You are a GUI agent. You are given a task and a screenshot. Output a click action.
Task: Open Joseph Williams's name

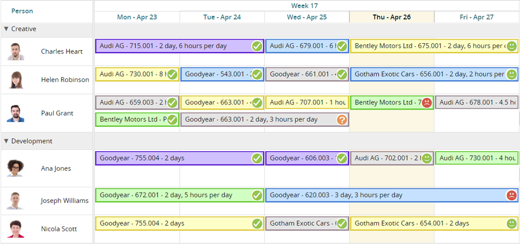point(65,201)
